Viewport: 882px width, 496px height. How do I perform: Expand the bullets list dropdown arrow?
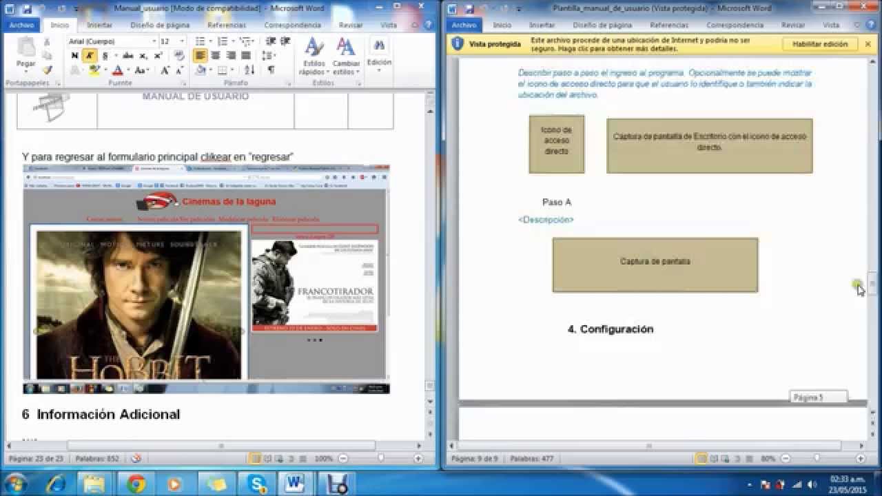(x=209, y=41)
